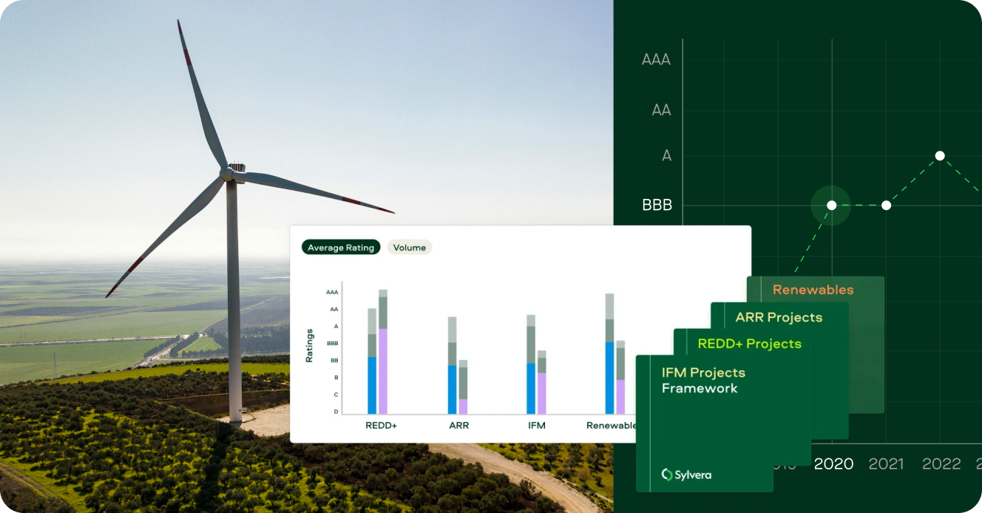Image resolution: width=982 pixels, height=513 pixels.
Task: Click the blue bar in the REDD+ column
Action: click(x=371, y=383)
